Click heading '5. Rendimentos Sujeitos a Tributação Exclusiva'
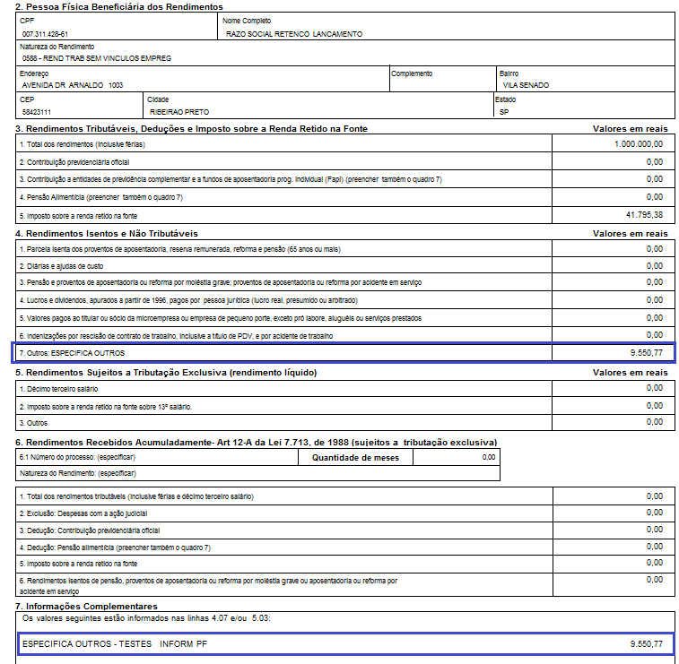Viewport: 679px width, 664px height. click(x=166, y=373)
